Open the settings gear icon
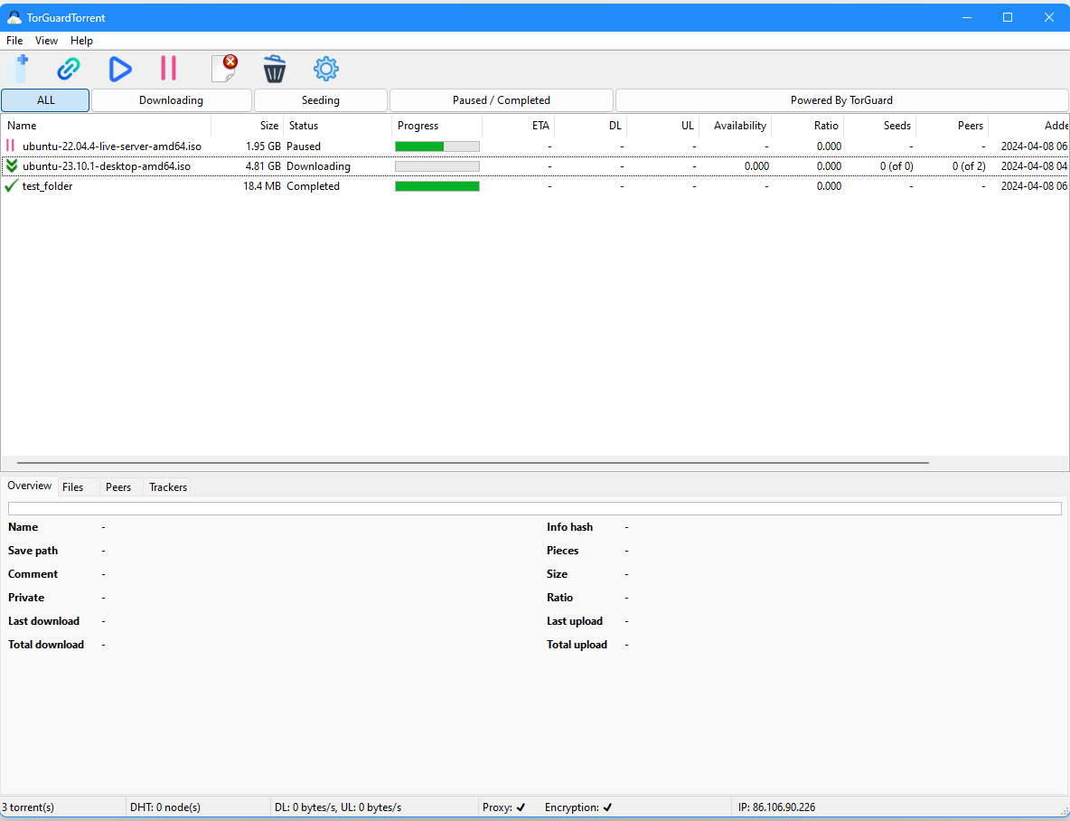 [x=325, y=68]
